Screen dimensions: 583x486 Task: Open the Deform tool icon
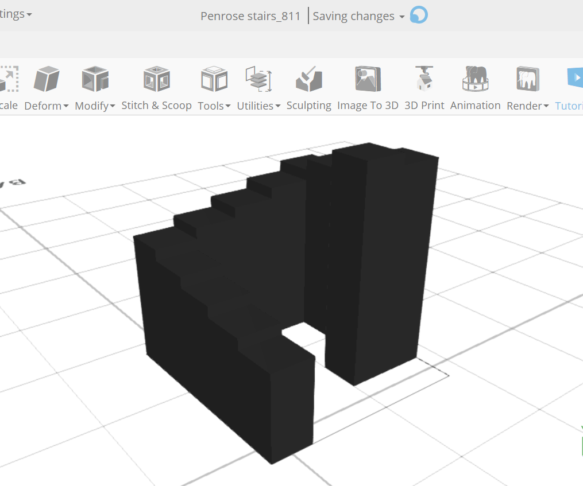click(46, 79)
